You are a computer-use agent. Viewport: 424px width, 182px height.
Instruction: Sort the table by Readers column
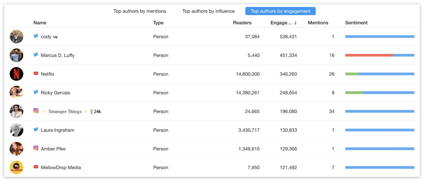(x=242, y=23)
